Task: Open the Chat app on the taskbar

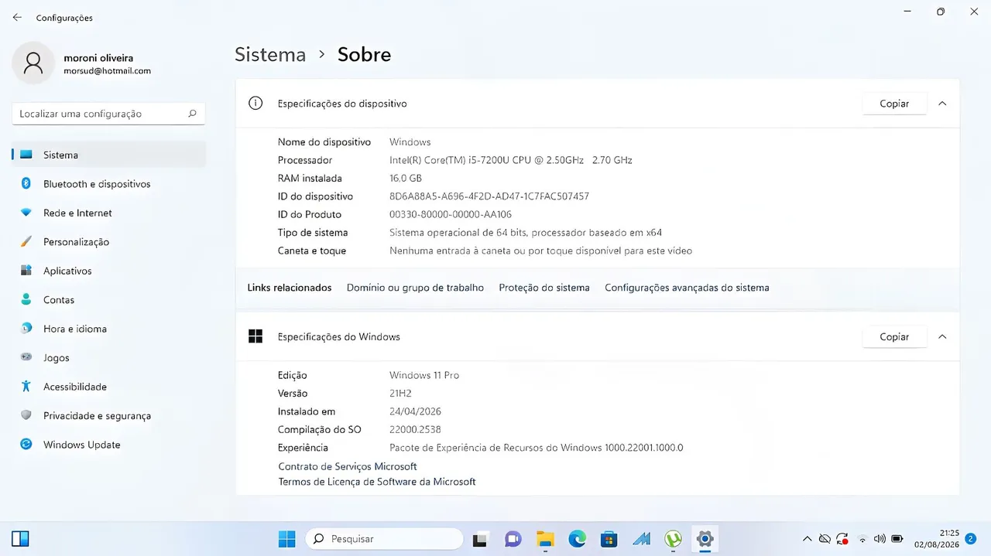Action: pyautogui.click(x=513, y=538)
